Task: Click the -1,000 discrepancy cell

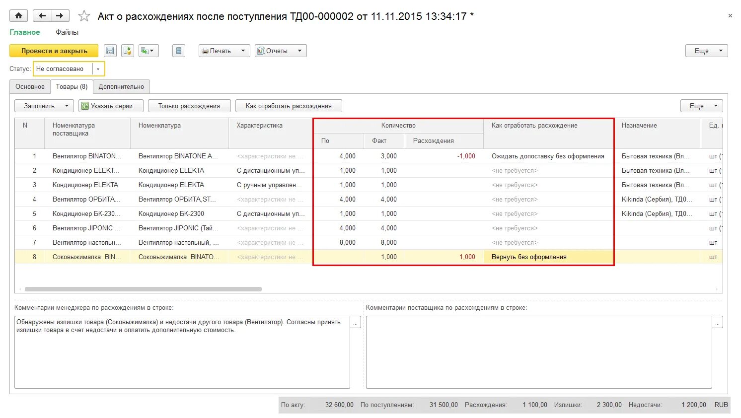Action: tap(444, 156)
